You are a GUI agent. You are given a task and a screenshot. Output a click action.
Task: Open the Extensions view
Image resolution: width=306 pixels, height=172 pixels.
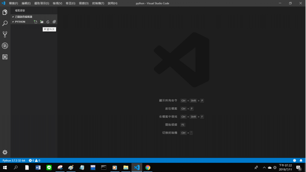pos(5,57)
